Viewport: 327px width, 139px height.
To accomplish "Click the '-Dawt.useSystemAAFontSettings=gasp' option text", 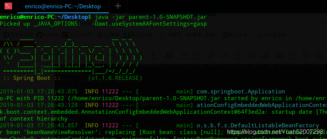I will [x=149, y=24].
